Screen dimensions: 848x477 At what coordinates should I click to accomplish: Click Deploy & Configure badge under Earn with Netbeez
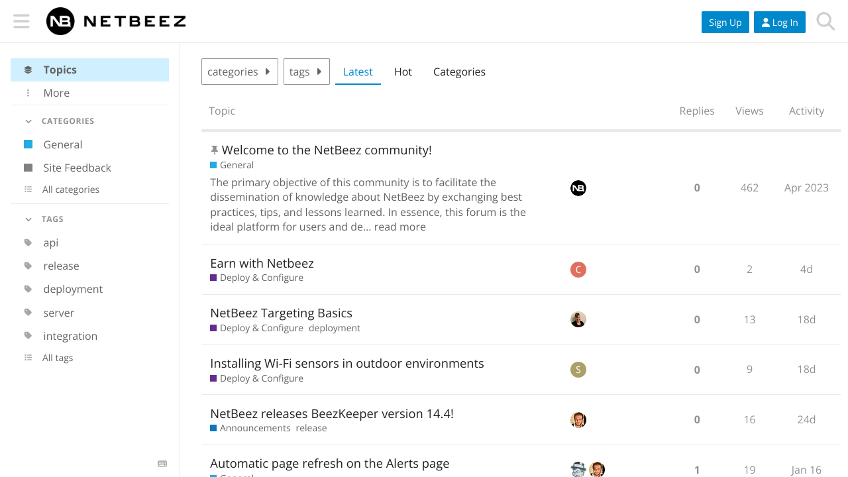(x=257, y=278)
